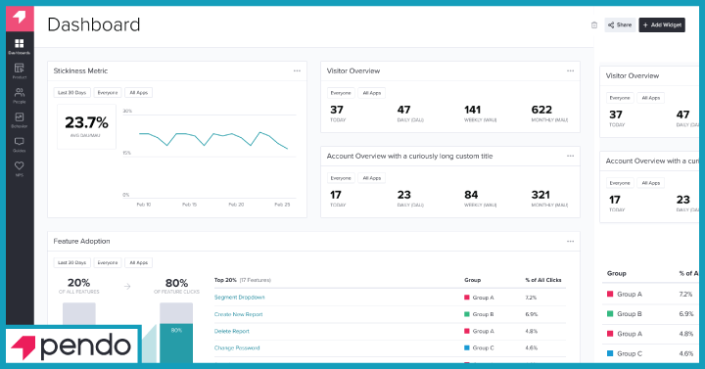
Task: Click the gray bar under 20% of all features
Action: (79, 314)
